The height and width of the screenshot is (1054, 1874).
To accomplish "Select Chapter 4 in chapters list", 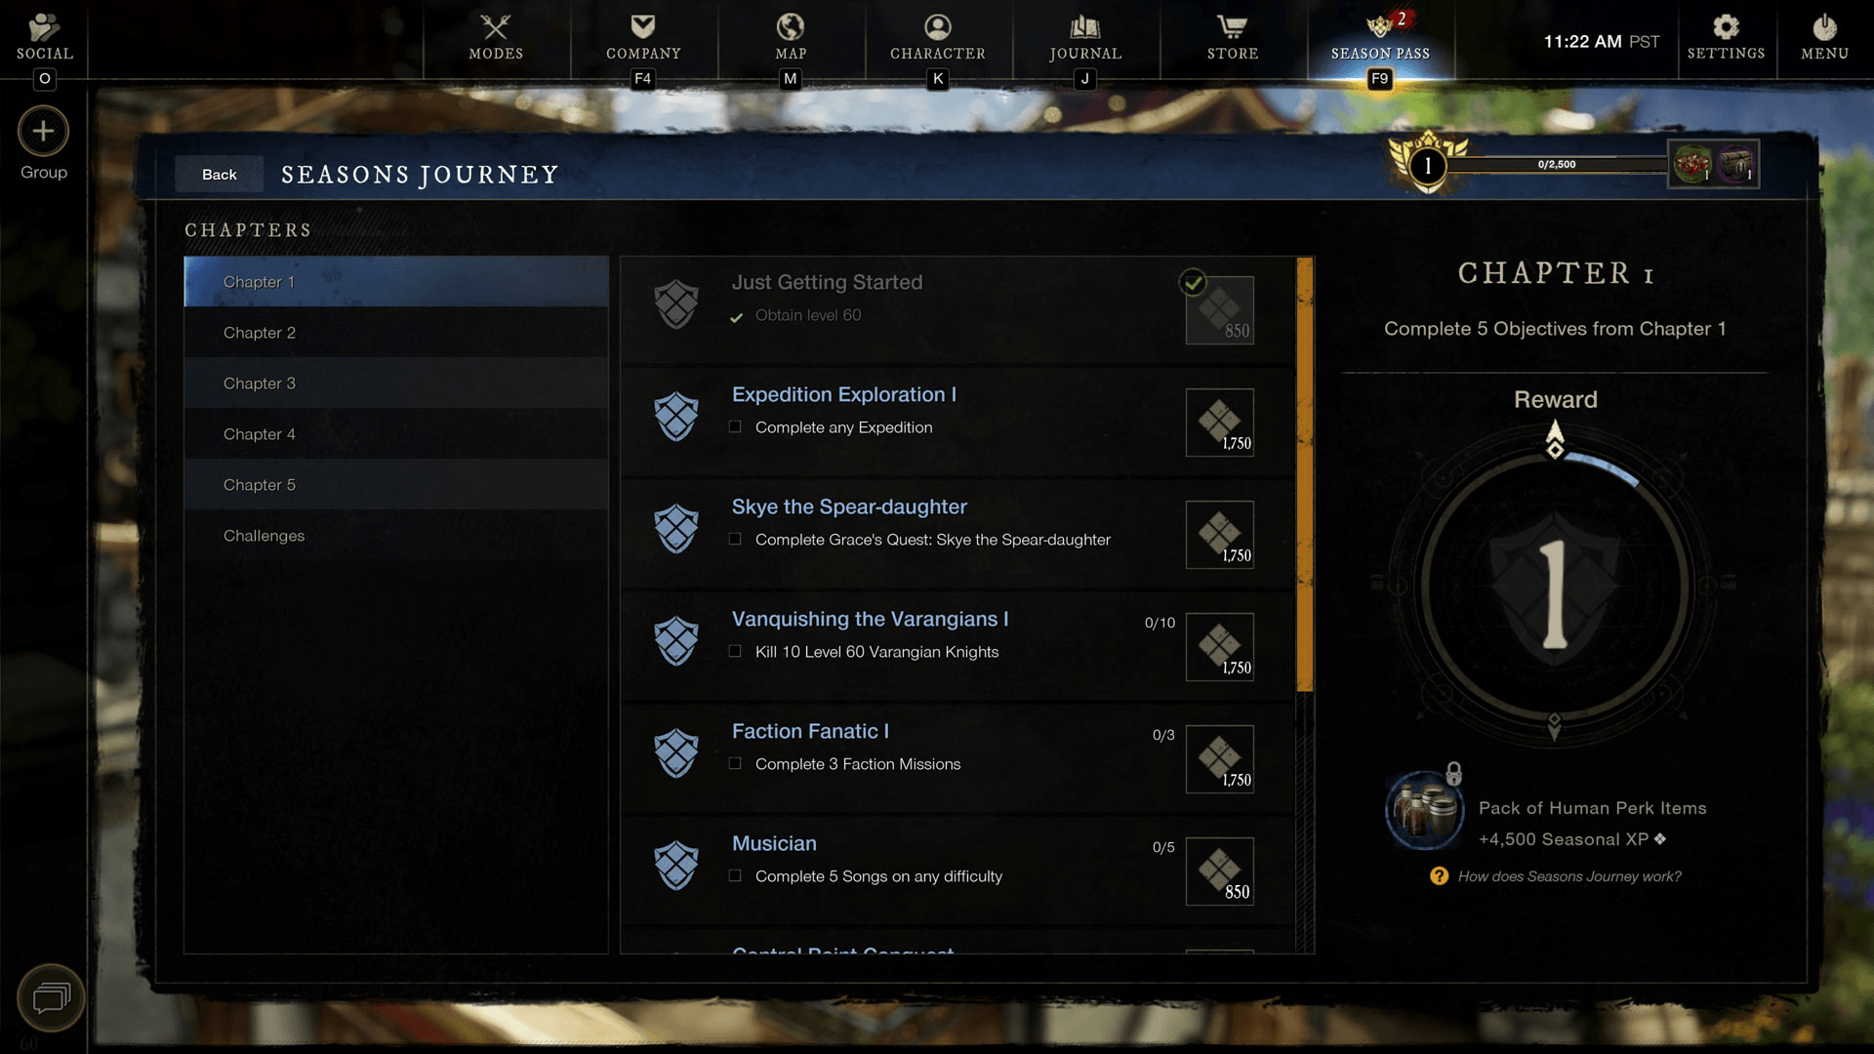I will click(x=396, y=433).
